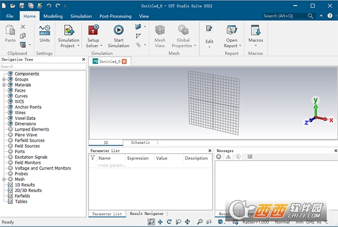
Task: Close the Untitled_0 document tab
Action: [x=124, y=61]
